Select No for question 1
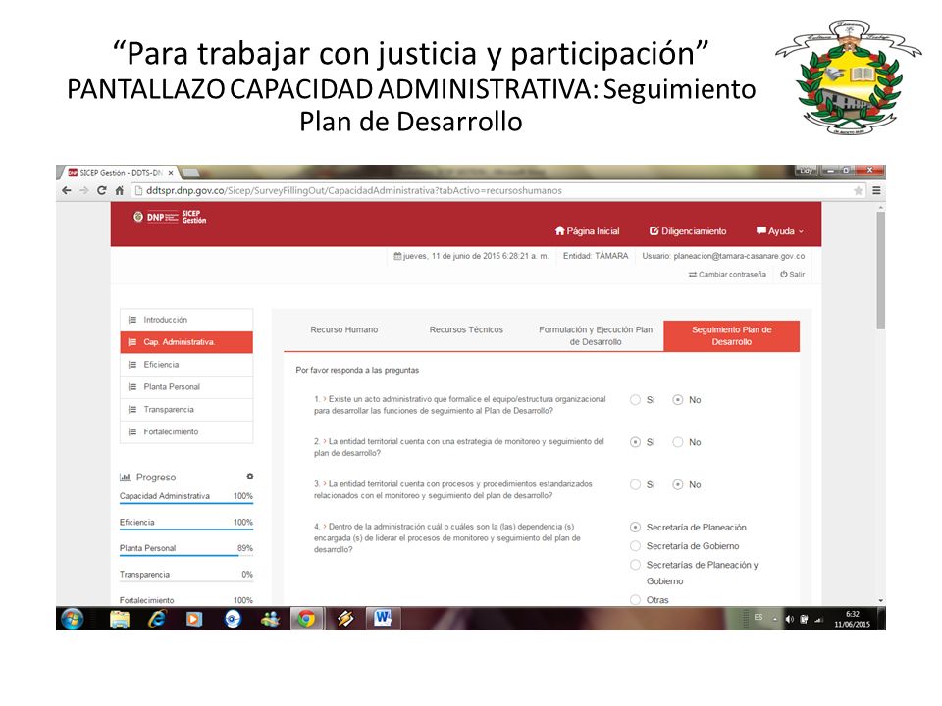 tap(678, 399)
